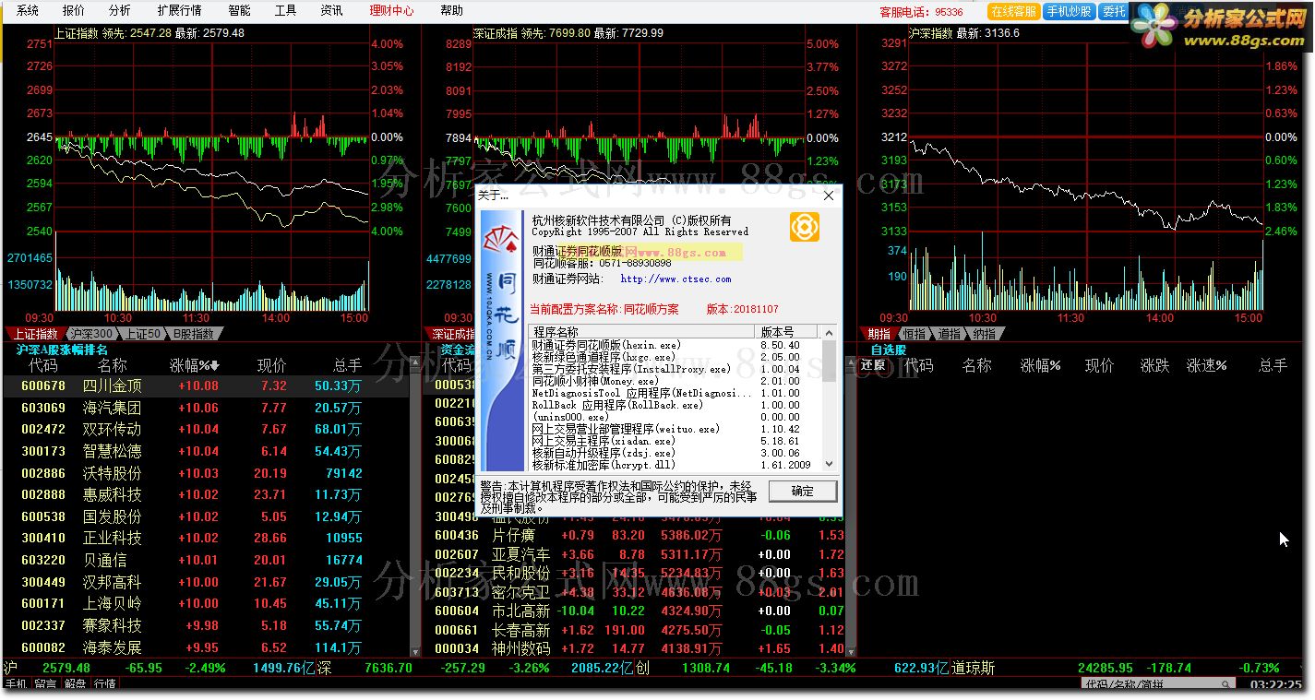Select stock row 600082 海泰发展
Viewport: 1315px width, 700px height.
205,647
